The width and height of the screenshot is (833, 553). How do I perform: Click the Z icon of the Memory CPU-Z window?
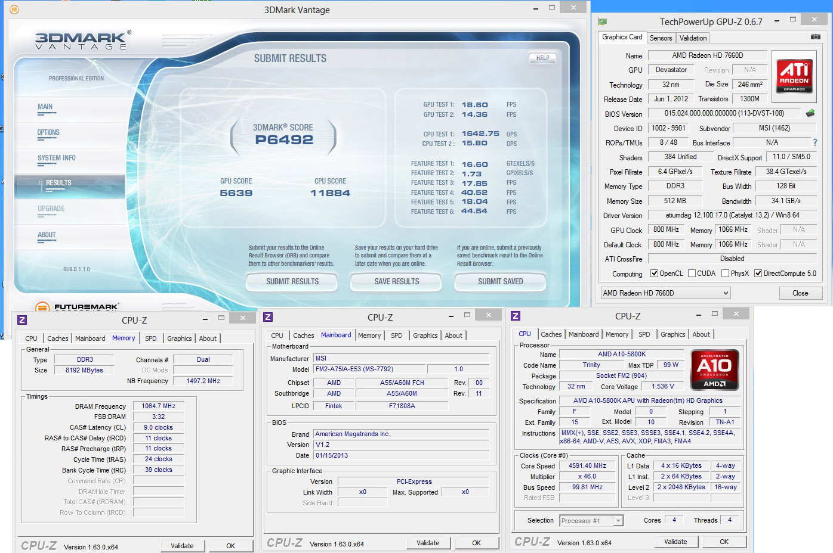[22, 319]
